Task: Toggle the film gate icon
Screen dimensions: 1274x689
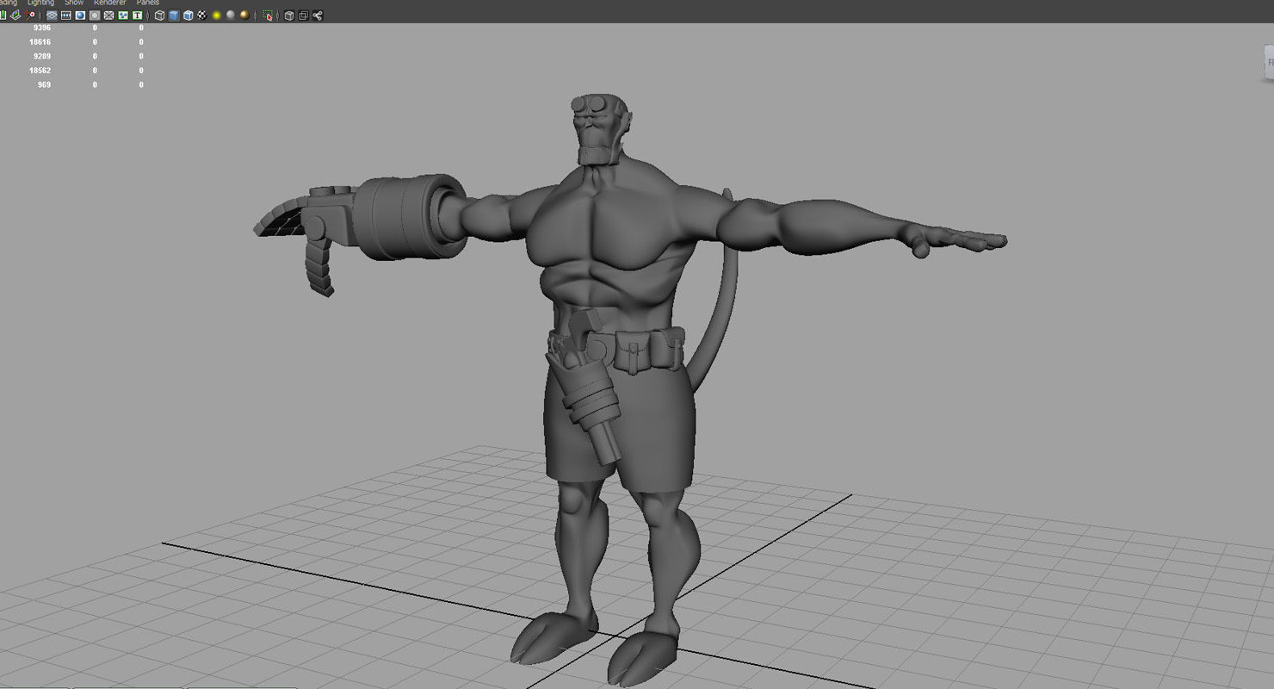Action: click(66, 16)
